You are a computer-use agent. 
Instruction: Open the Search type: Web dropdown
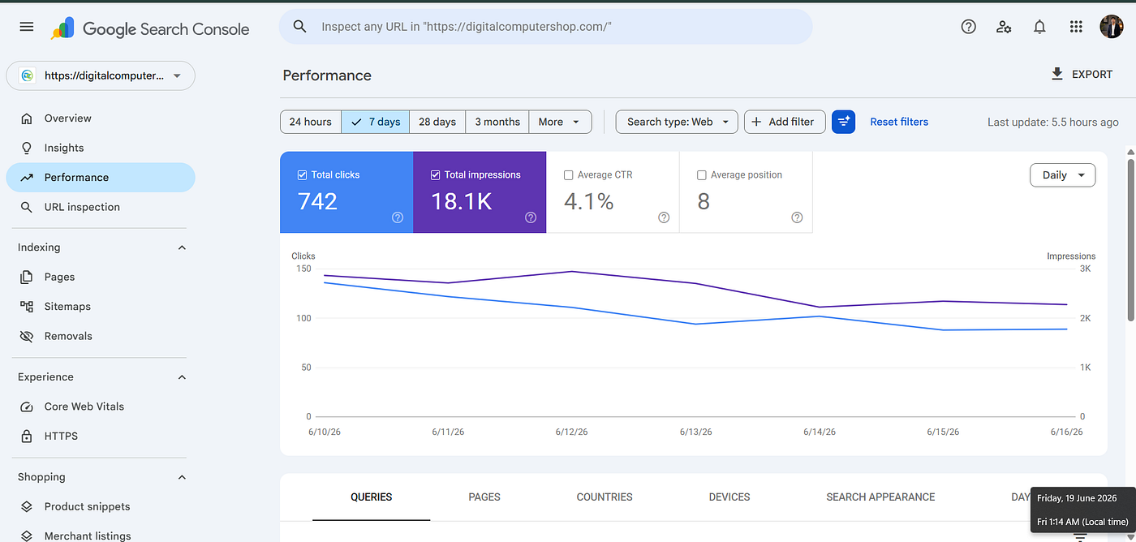[x=677, y=122]
